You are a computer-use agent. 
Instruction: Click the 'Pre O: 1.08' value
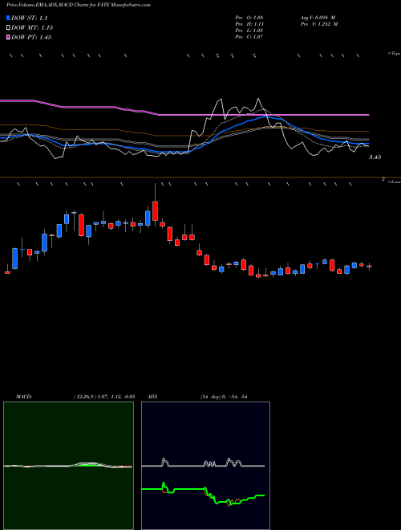click(249, 18)
